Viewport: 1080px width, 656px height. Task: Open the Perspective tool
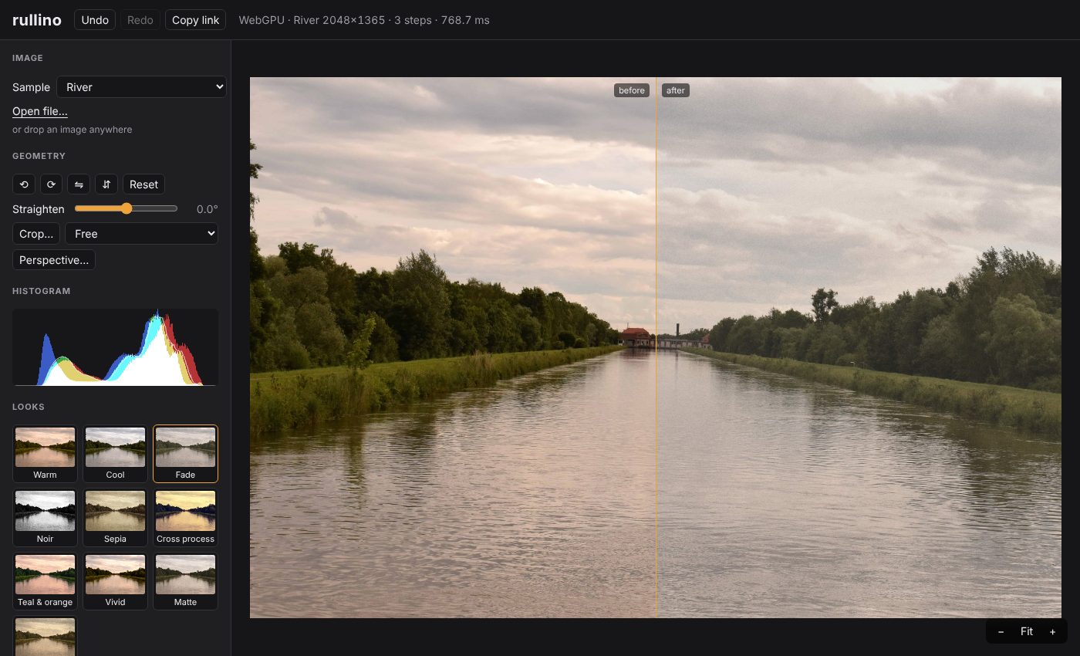(54, 260)
